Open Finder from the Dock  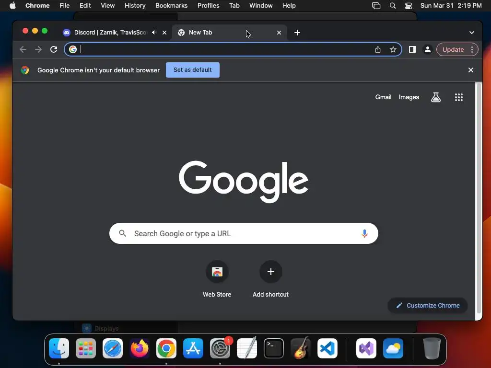59,348
